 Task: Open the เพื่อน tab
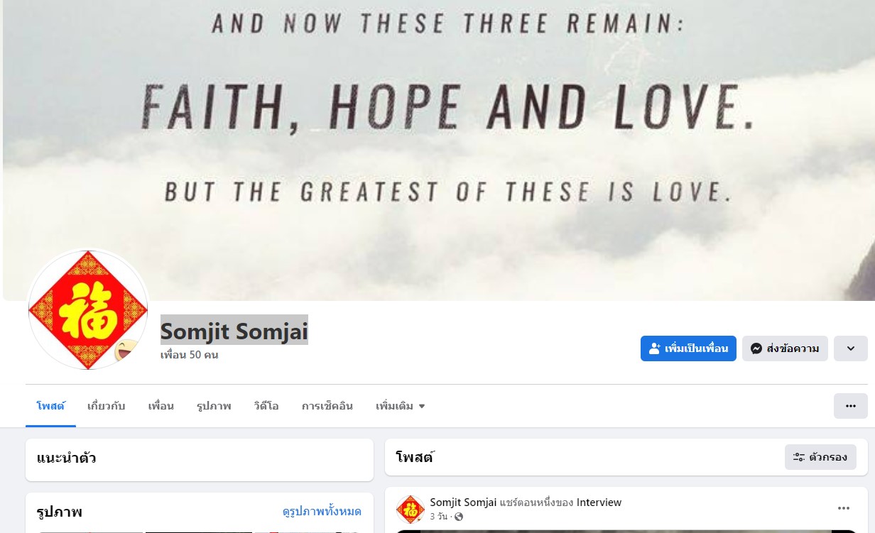[x=161, y=406]
